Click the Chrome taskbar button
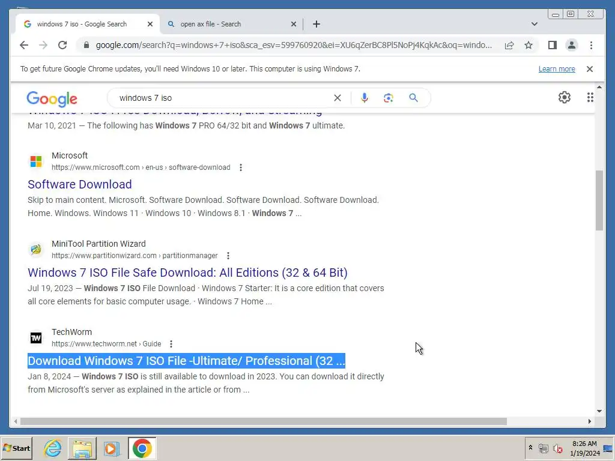 click(x=142, y=448)
